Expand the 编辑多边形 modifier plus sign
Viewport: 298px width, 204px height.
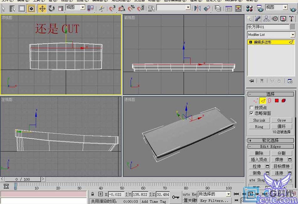(x=251, y=42)
